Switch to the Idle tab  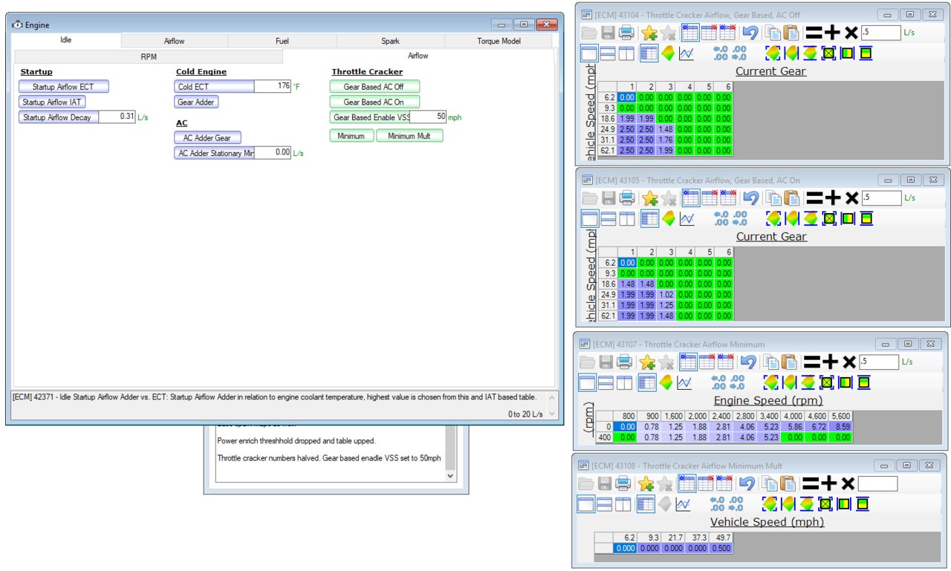[66, 40]
